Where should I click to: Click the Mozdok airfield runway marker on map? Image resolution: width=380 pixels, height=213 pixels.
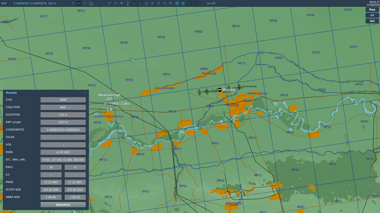click(x=220, y=90)
